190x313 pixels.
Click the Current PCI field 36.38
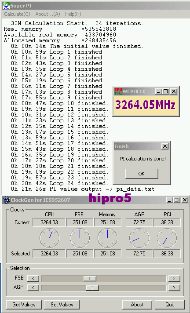[x=167, y=222]
